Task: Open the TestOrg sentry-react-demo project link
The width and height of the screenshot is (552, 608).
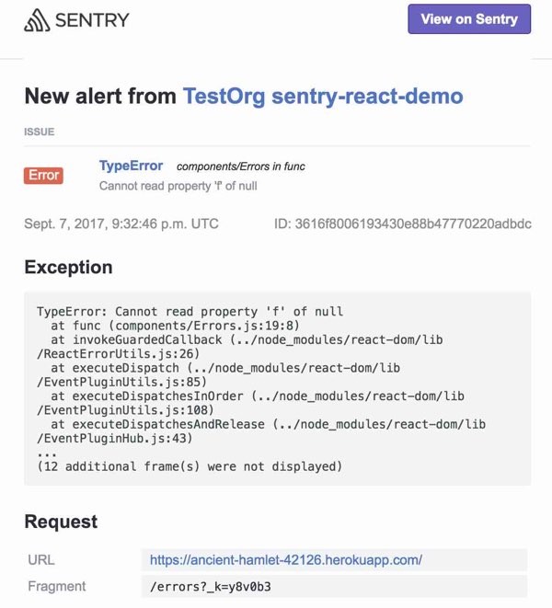Action: 323,96
